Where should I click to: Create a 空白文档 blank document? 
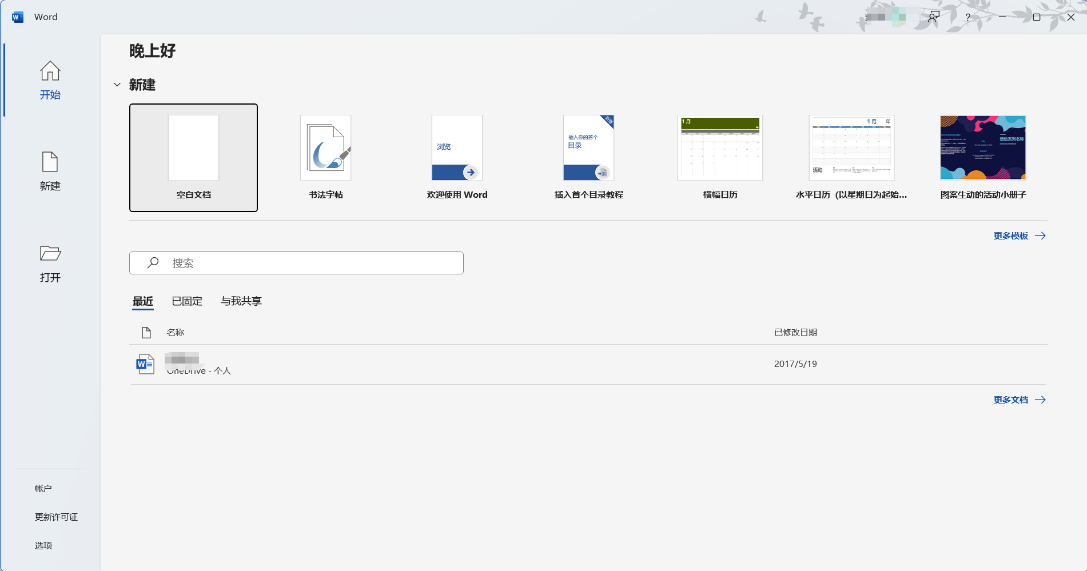(193, 157)
